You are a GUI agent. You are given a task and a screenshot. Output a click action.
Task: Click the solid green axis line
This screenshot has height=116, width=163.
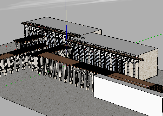(149, 38)
